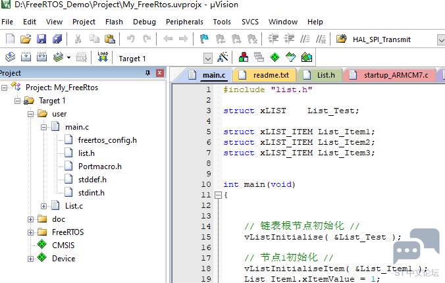Save all files icon
This screenshot has width=445, height=283.
tap(57, 39)
